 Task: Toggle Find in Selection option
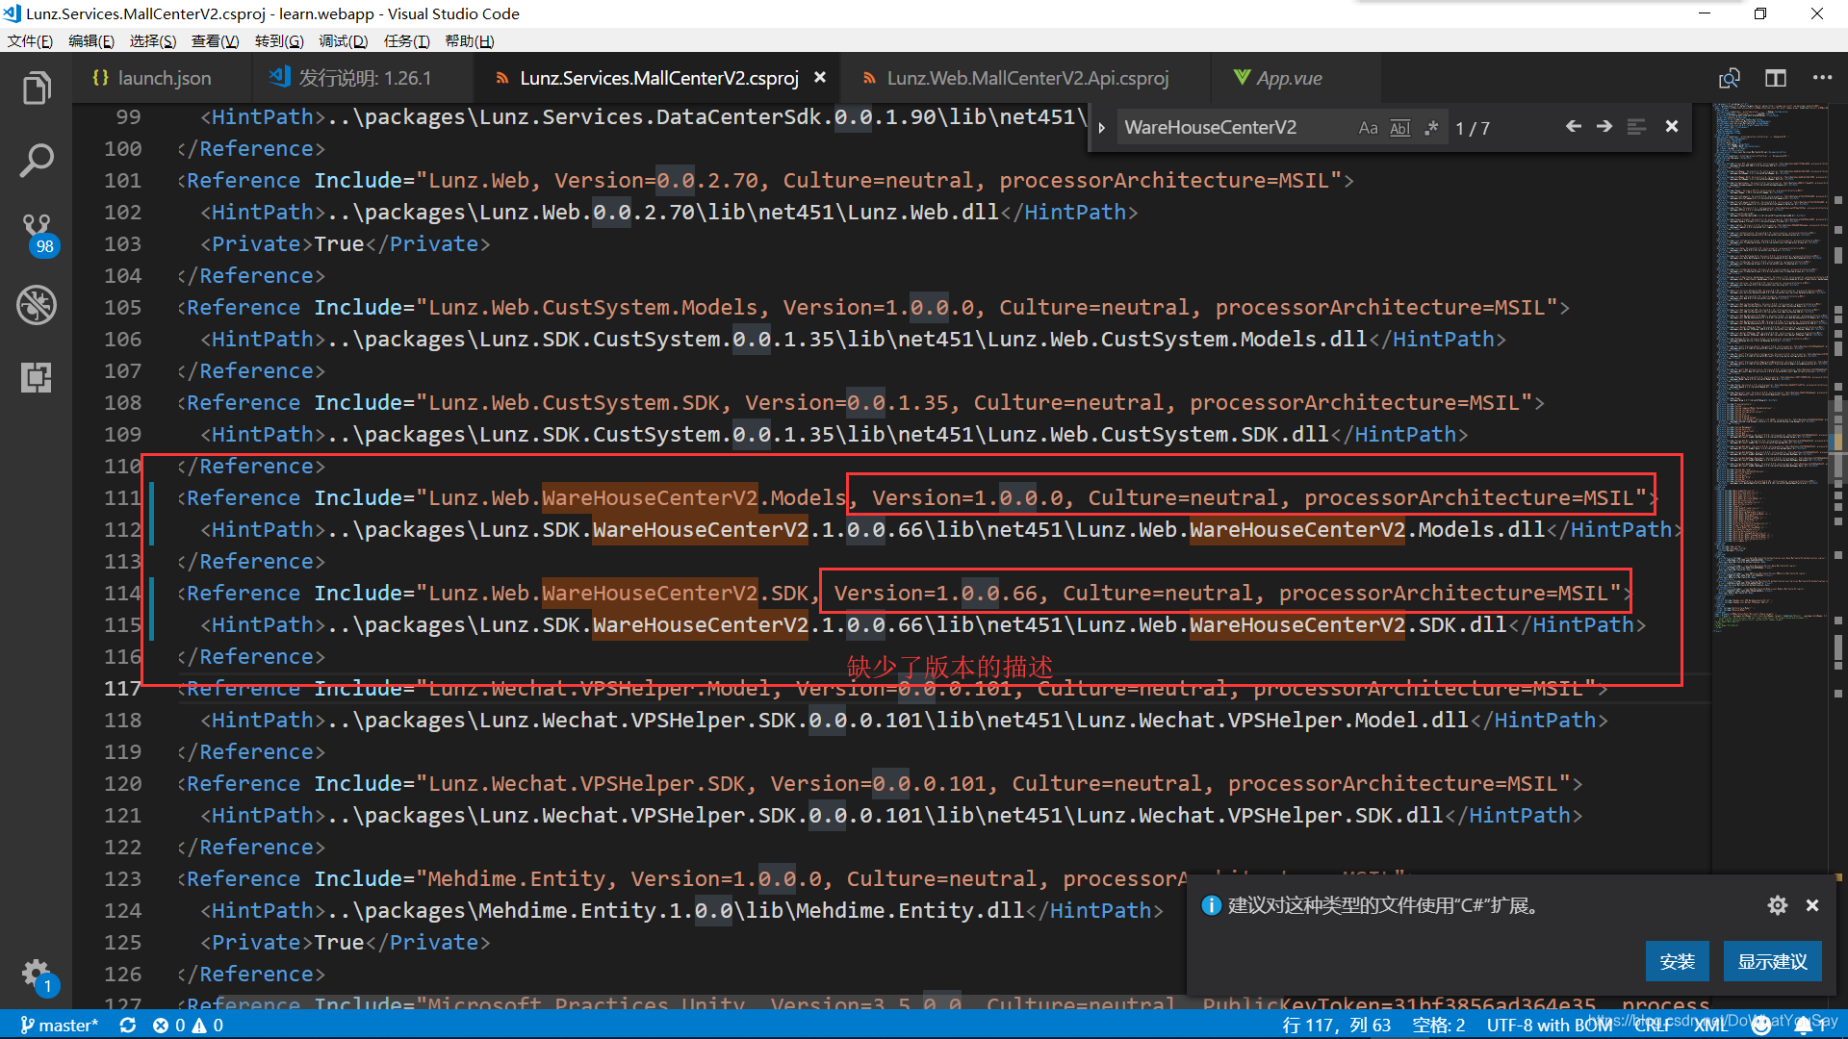[1636, 127]
